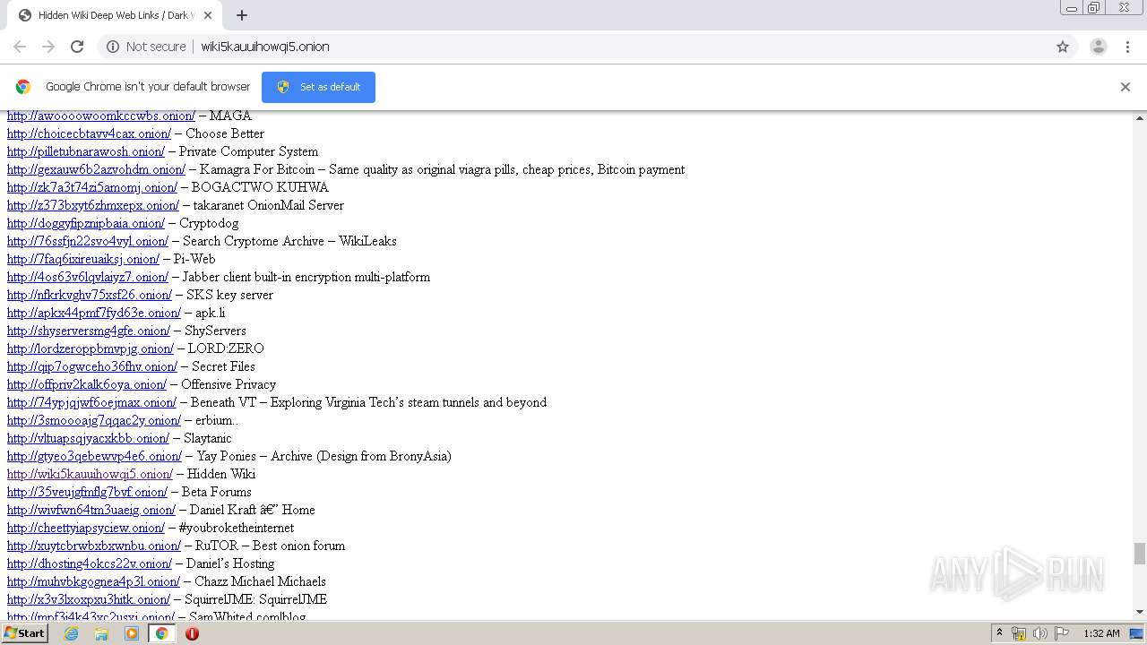Open the wiki5kauuihowqi5.onion Hidden Wiki link

[90, 474]
